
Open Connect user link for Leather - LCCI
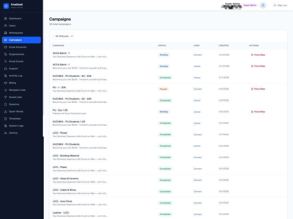(x=198, y=214)
